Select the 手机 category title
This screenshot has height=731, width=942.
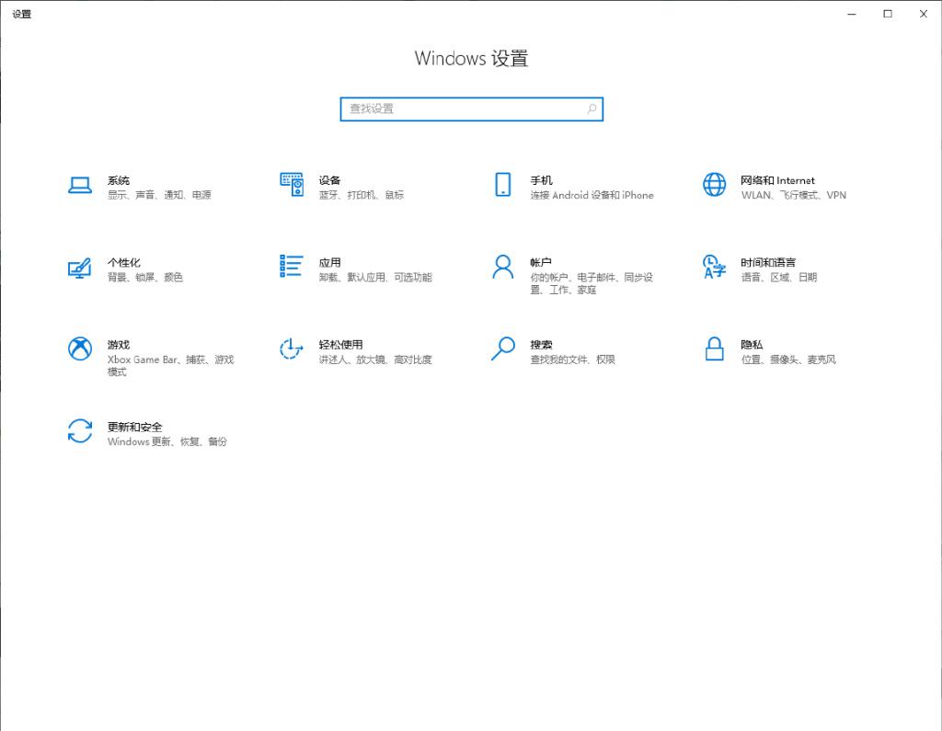[541, 180]
